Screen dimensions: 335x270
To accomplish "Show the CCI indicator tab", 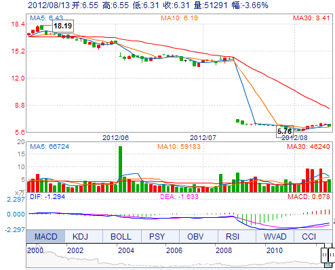I will tap(309, 236).
